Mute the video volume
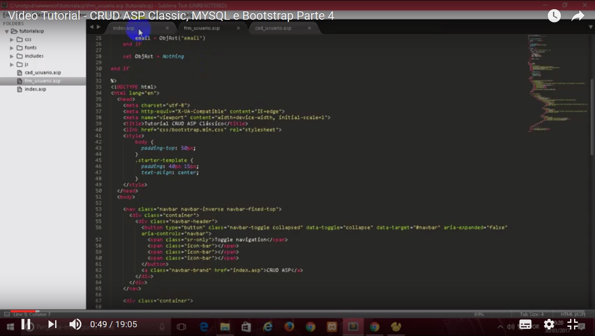 click(x=75, y=324)
